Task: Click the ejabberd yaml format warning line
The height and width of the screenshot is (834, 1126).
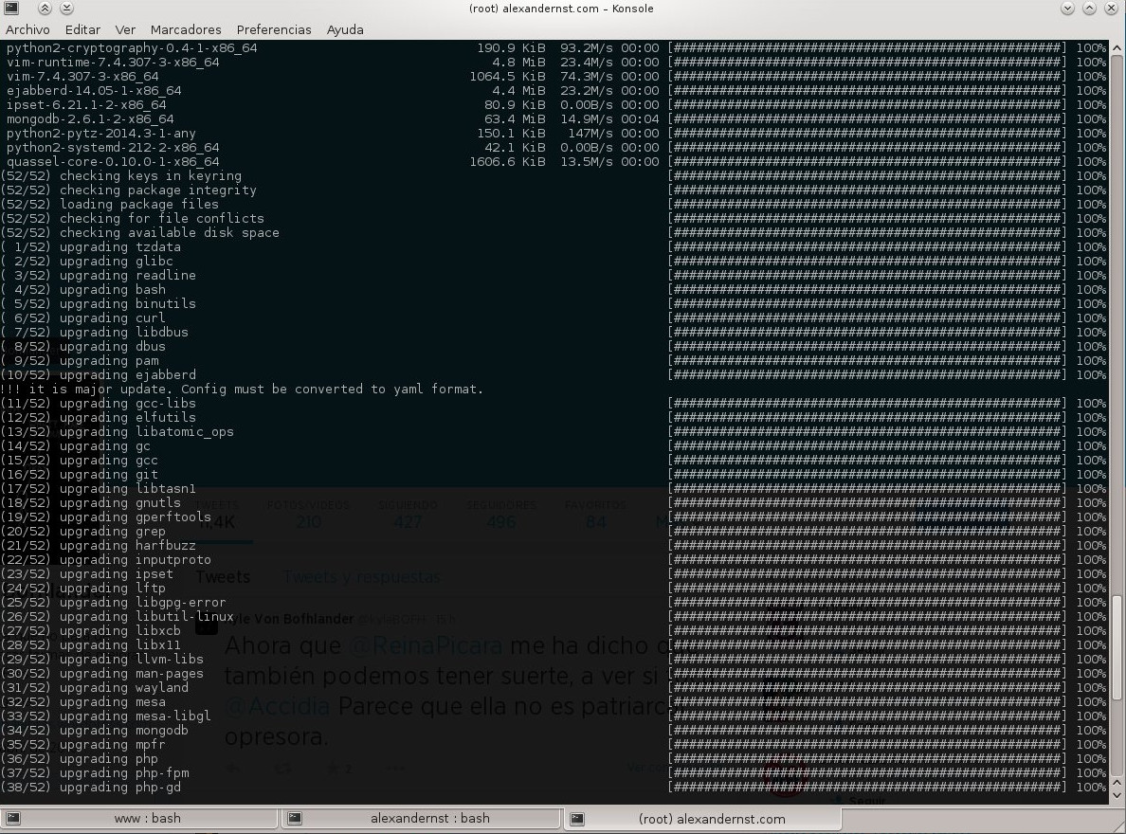Action: point(242,389)
